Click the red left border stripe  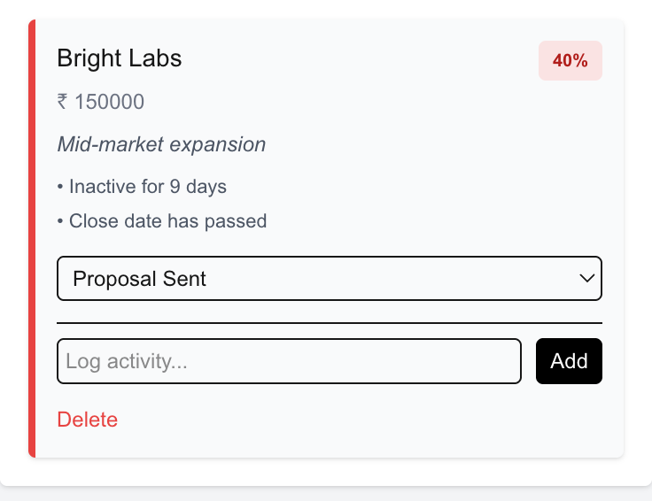point(32,239)
